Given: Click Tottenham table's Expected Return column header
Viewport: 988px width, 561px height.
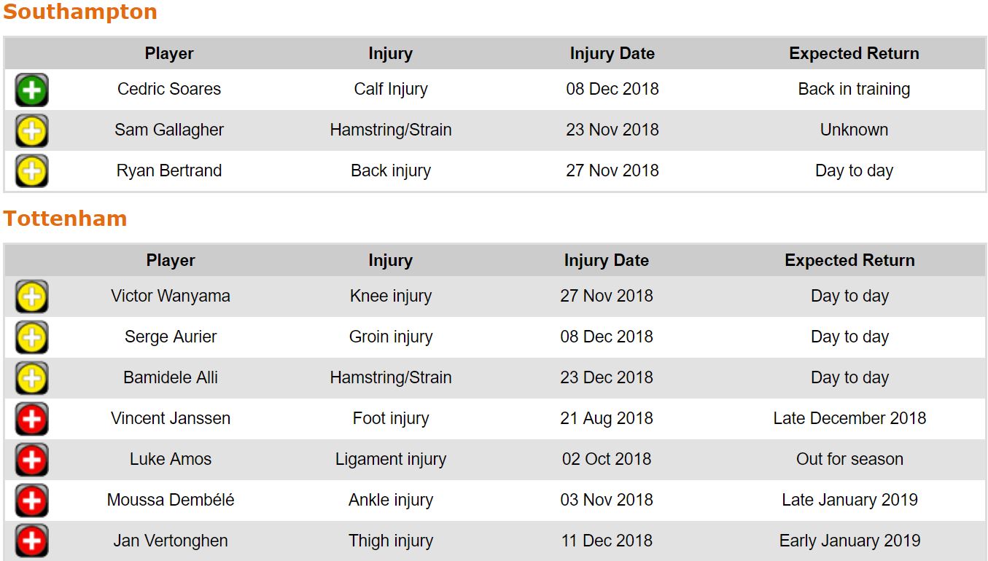Looking at the screenshot, I should point(849,261).
